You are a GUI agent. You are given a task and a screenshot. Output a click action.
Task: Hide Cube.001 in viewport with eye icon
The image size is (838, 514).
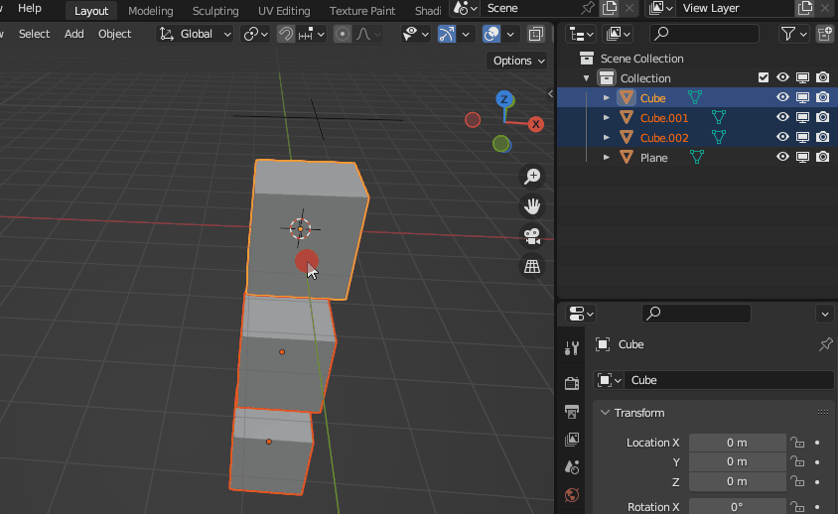(x=783, y=117)
